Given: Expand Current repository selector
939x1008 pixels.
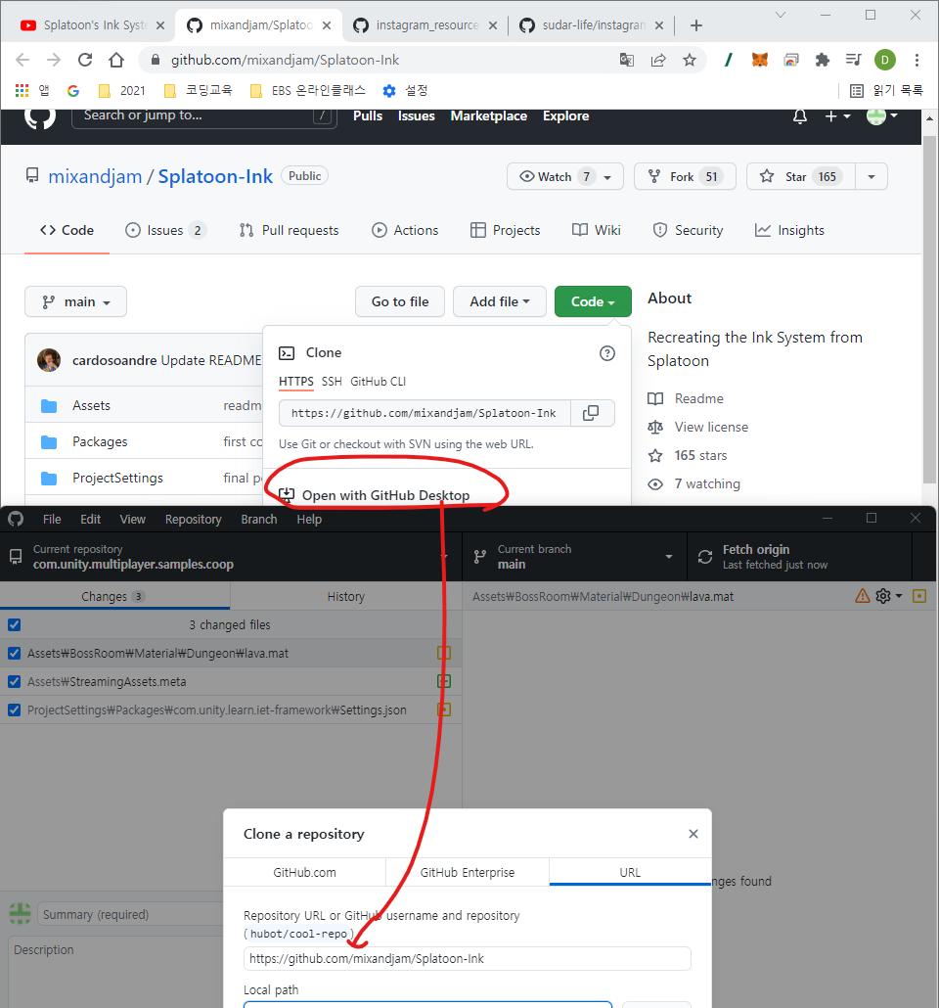Looking at the screenshot, I should pos(231,557).
